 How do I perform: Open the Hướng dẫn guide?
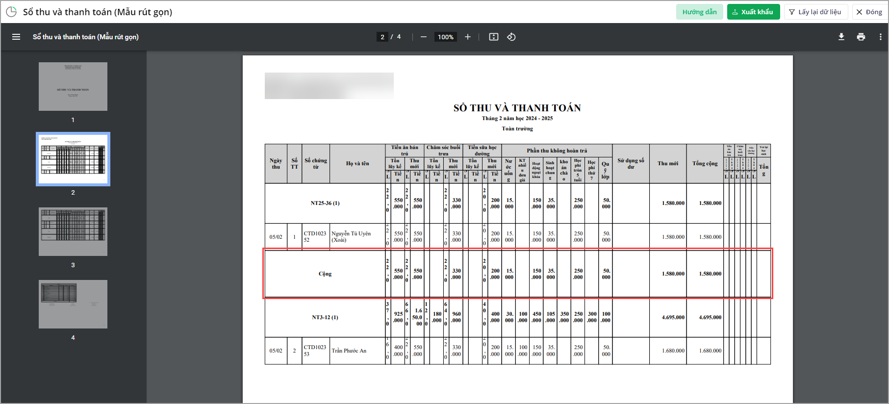point(699,12)
